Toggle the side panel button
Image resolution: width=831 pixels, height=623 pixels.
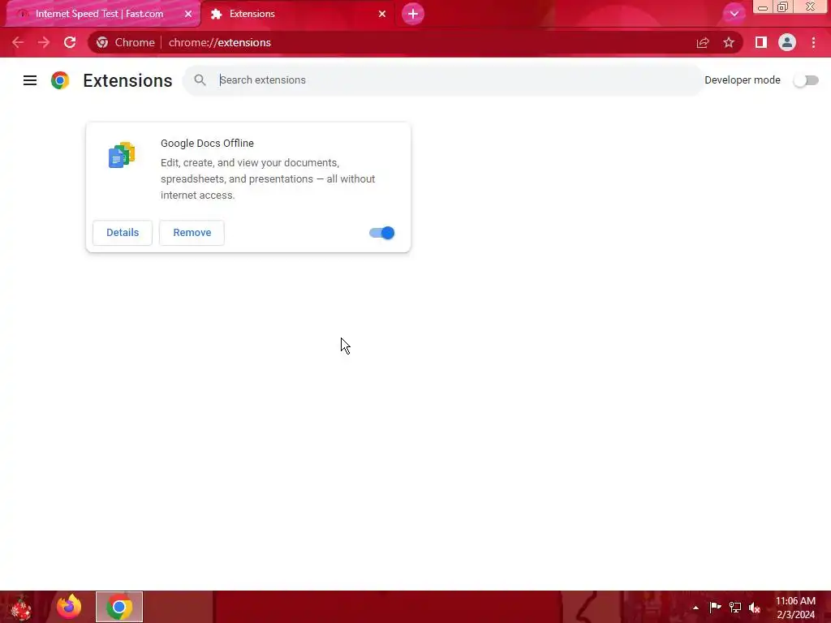pos(761,42)
